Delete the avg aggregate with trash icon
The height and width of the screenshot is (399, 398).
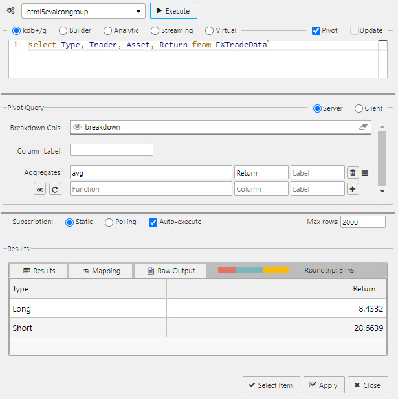(353, 172)
